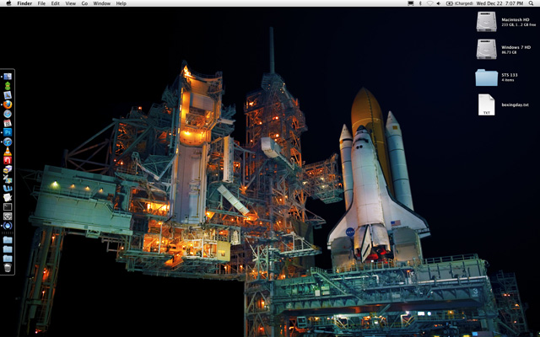This screenshot has width=540, height=337.
Task: Launch Firefox from the Dock
Action: (x=8, y=104)
